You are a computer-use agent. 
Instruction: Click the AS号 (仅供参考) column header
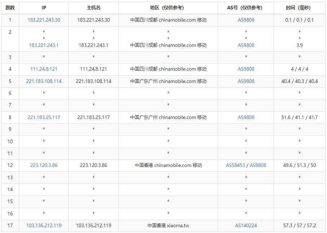click(246, 8)
